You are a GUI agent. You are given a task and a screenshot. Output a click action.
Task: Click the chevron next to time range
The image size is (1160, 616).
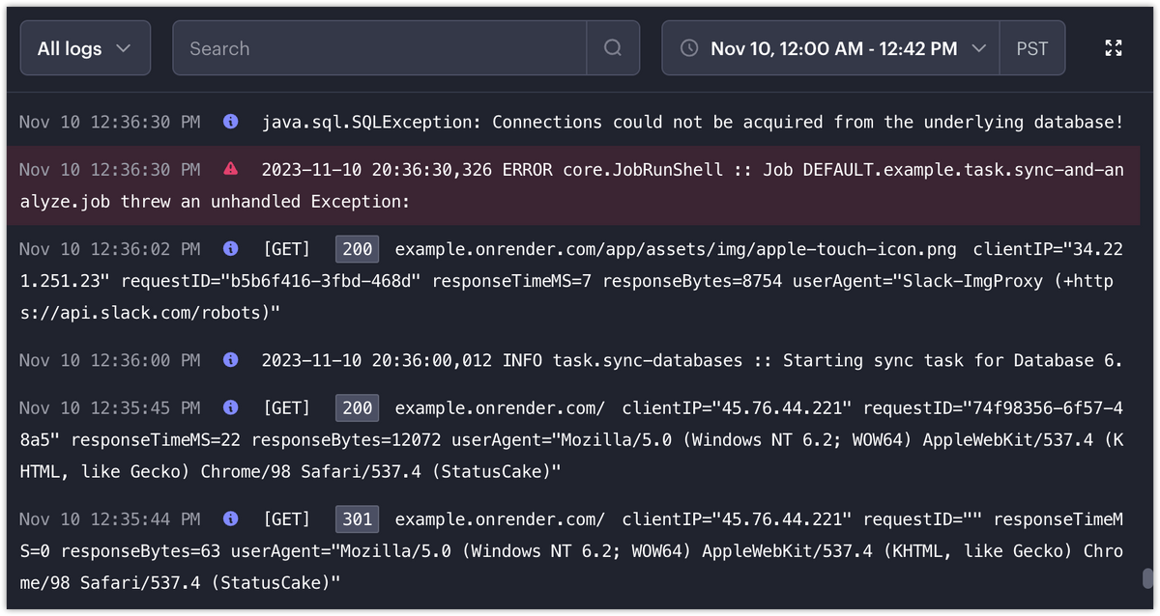978,48
